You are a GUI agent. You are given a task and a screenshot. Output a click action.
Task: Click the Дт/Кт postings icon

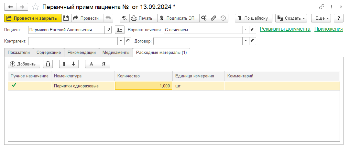[x=125, y=18]
